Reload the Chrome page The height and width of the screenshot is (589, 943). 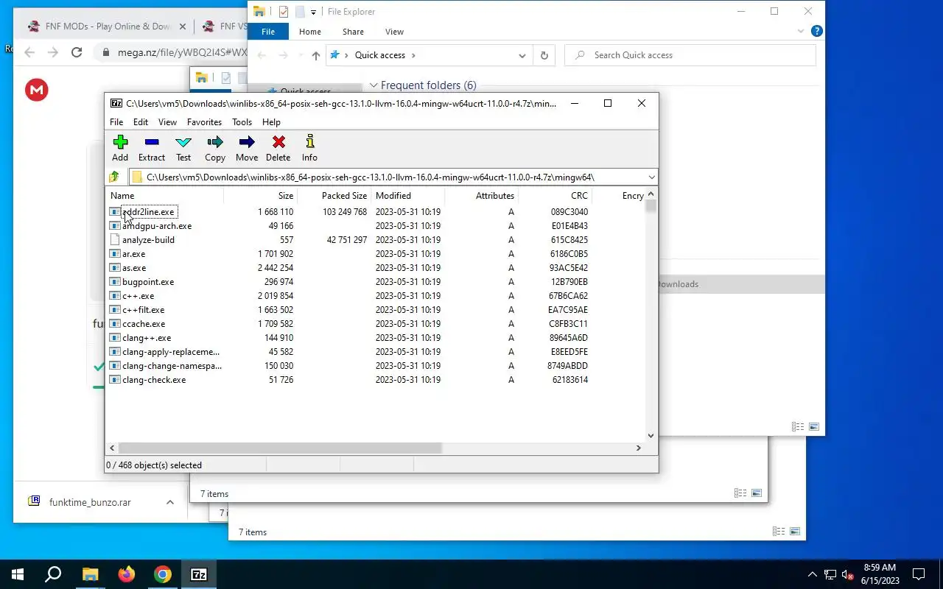(77, 52)
